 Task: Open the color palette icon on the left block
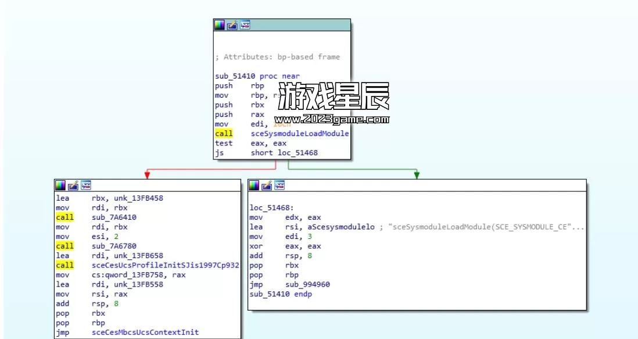pyautogui.click(x=60, y=185)
